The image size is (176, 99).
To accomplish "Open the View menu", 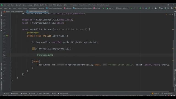I will 13,5.
